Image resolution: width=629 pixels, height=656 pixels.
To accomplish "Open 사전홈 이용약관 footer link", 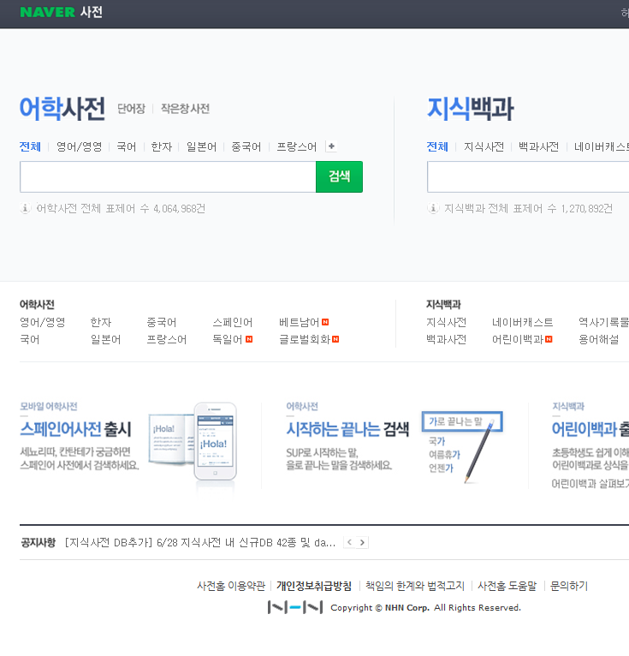I will [x=231, y=586].
